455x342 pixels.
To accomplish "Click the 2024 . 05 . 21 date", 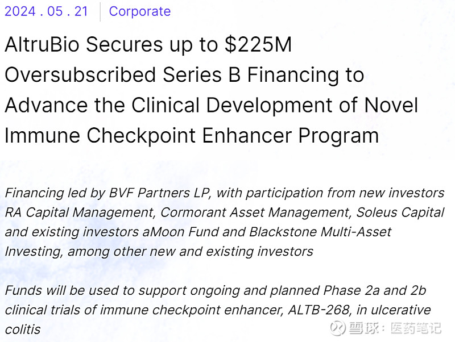I will pos(46,11).
